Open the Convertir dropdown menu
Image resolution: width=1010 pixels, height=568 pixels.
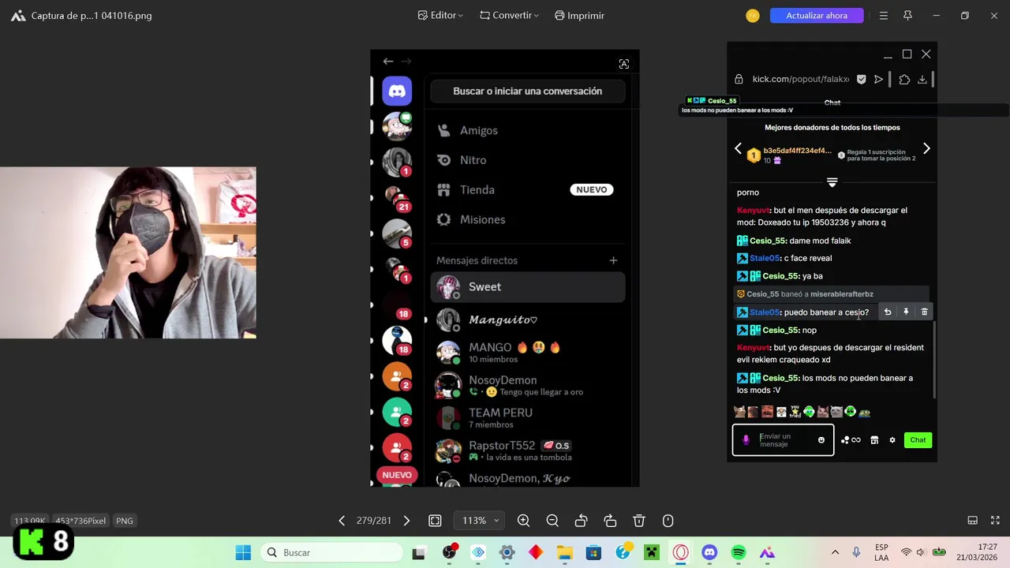(509, 15)
